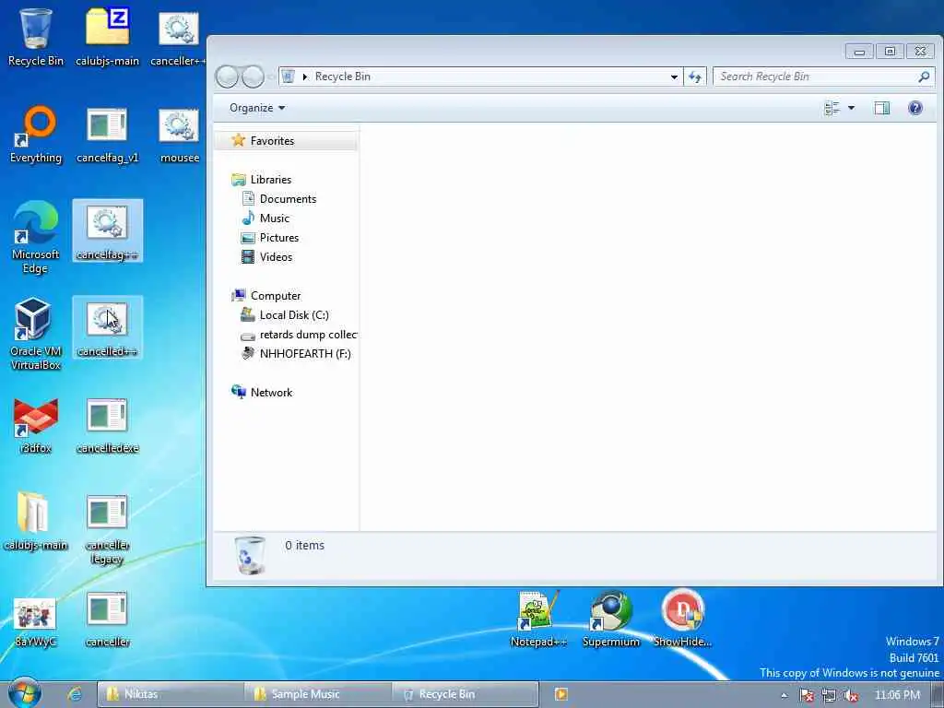
Task: Select the Everything search shortcut
Action: [36, 135]
